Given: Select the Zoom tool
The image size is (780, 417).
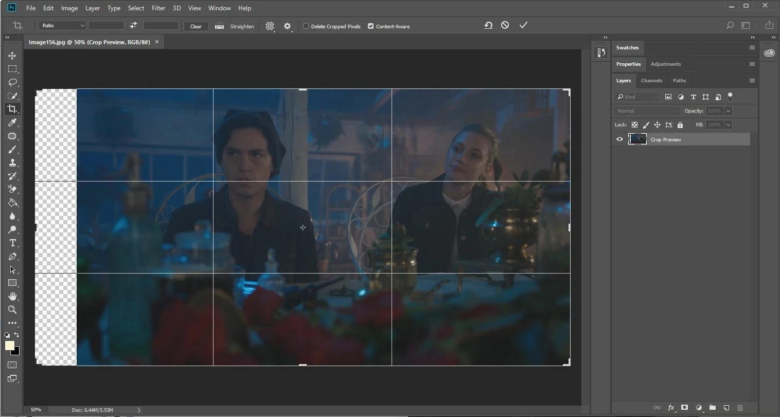Looking at the screenshot, I should point(12,310).
